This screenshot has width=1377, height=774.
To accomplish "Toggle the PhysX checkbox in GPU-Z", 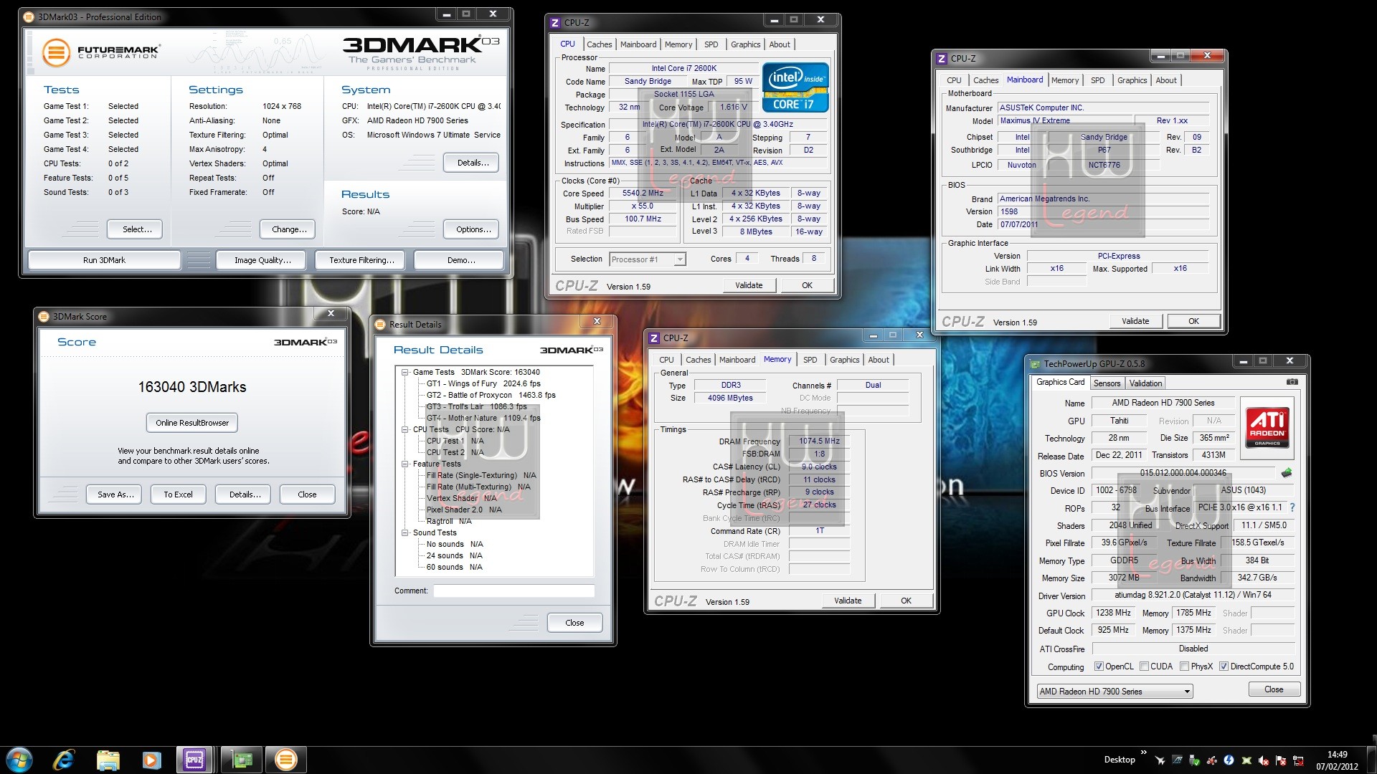I will pos(1184,666).
